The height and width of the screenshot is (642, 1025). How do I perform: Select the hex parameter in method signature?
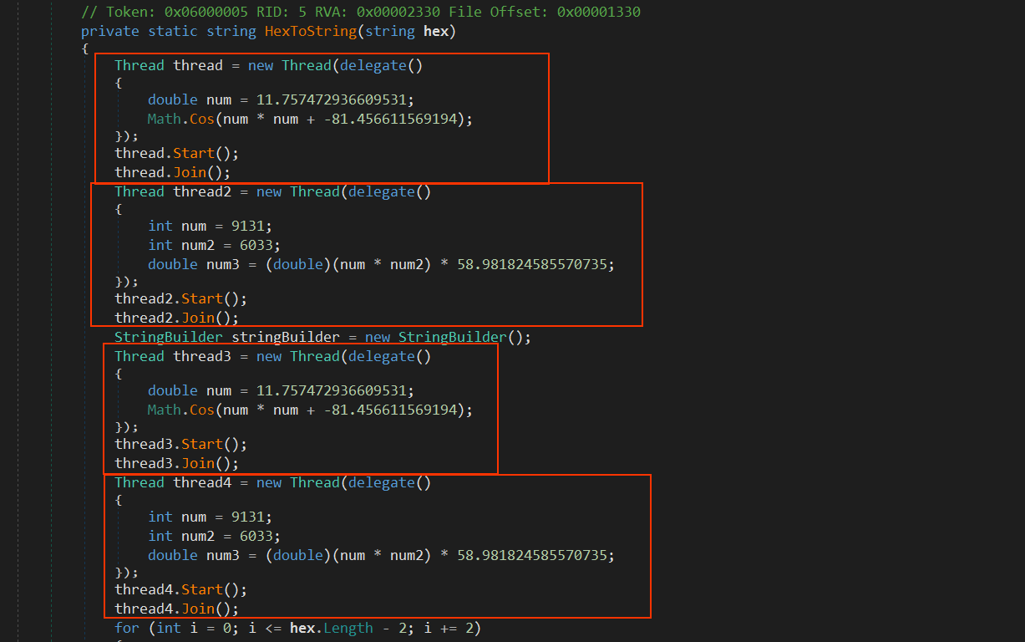click(435, 31)
